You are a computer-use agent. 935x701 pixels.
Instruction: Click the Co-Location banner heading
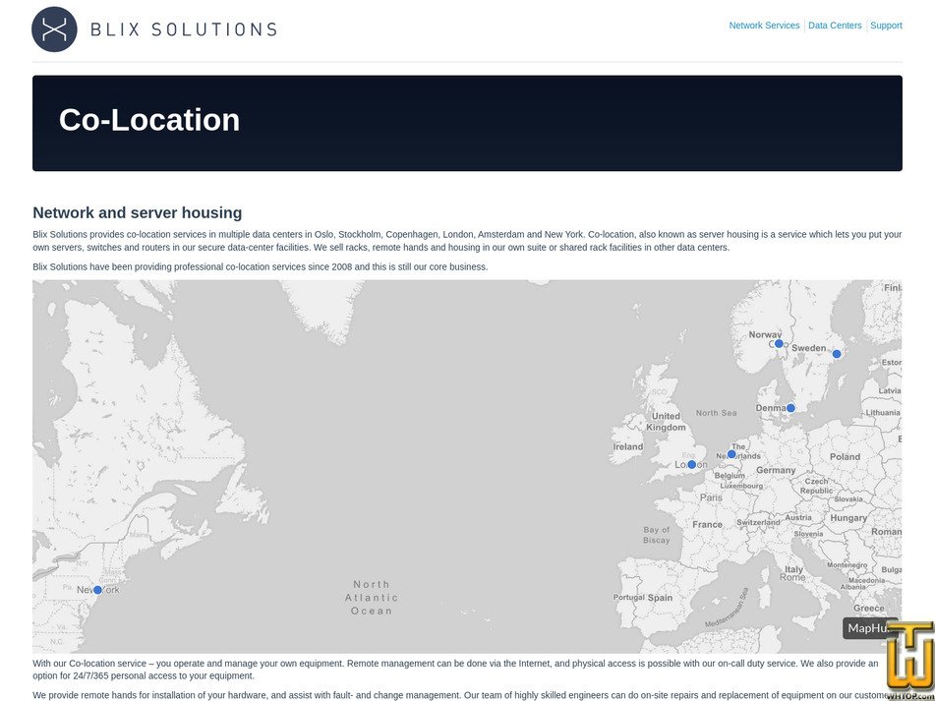[x=149, y=120]
